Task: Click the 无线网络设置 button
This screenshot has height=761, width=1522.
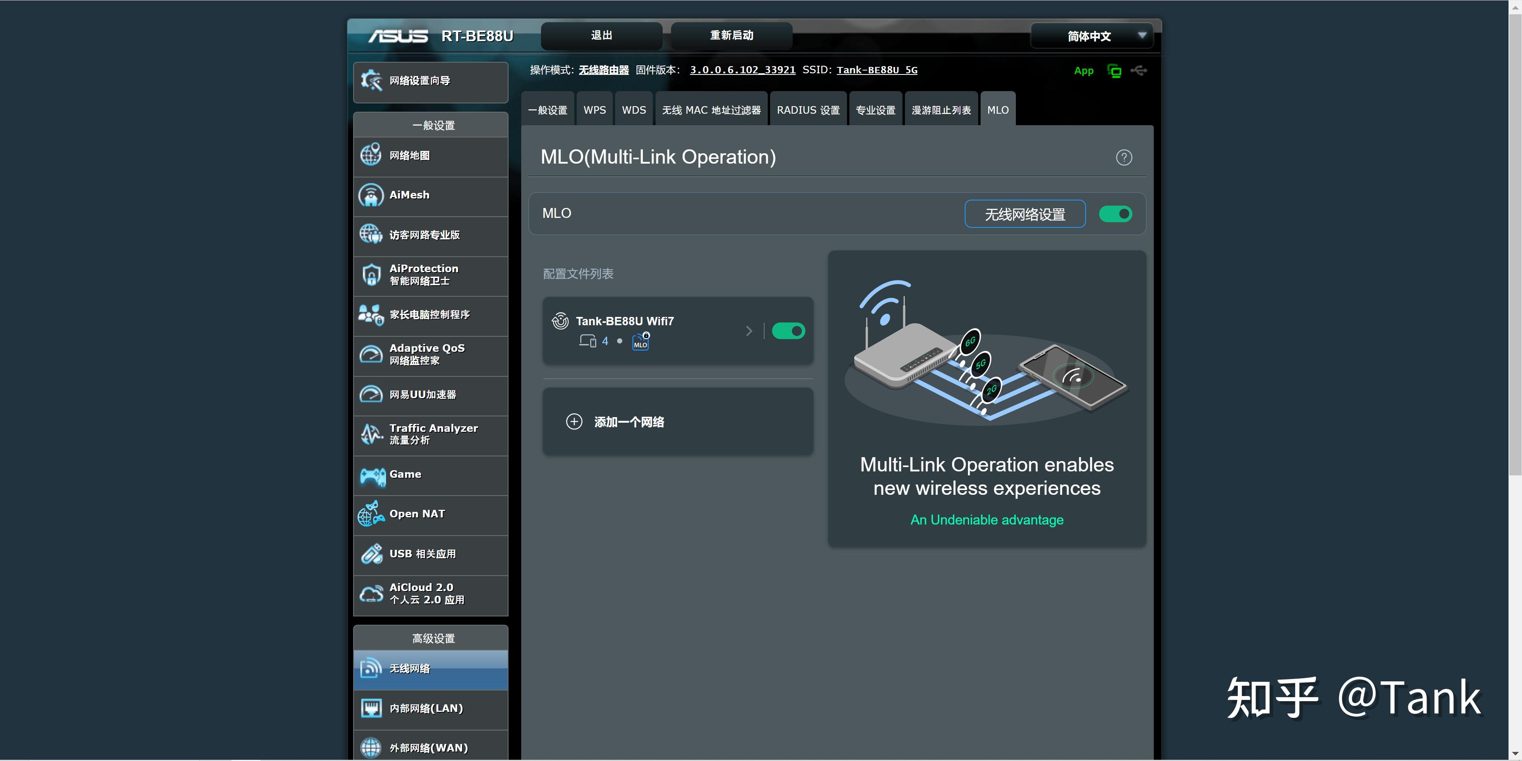Action: [x=1024, y=214]
